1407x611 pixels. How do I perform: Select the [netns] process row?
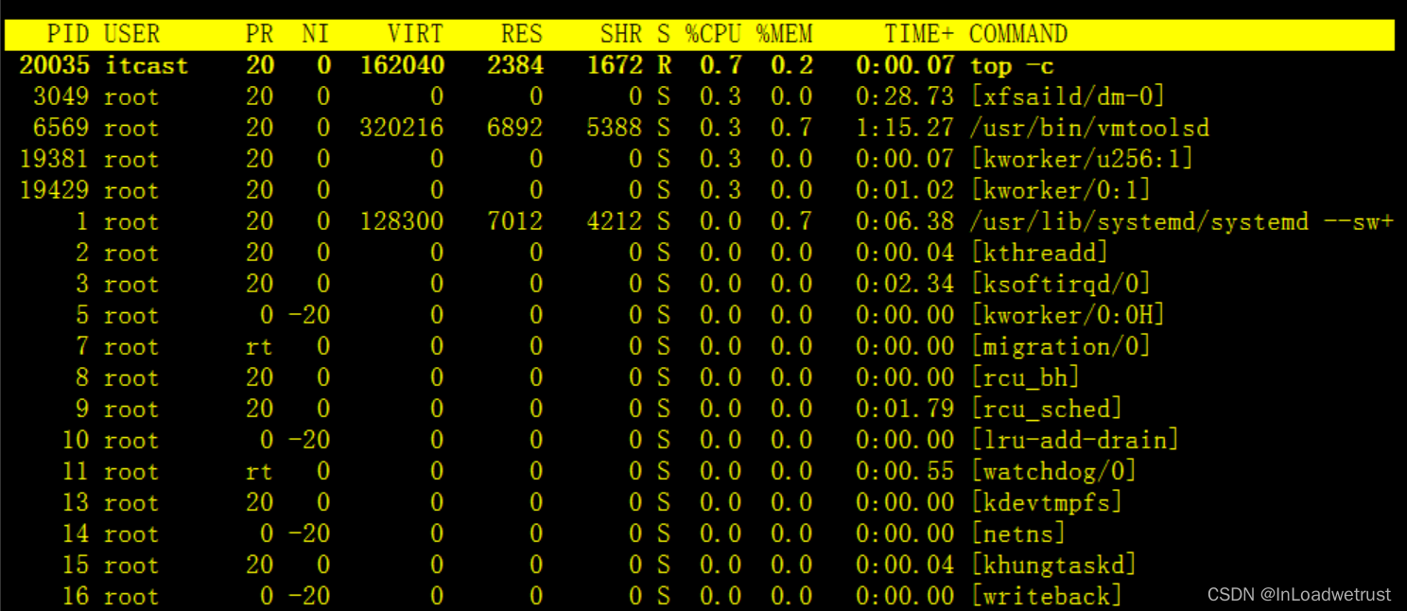point(700,533)
